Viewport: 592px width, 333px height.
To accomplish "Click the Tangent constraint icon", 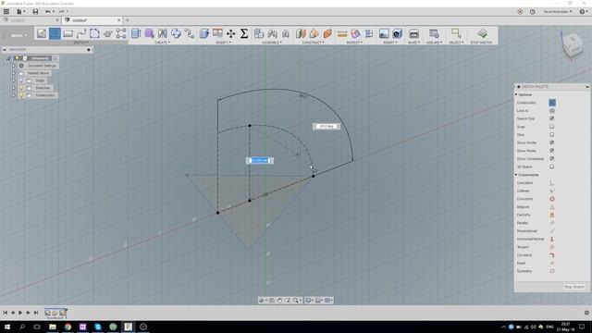I will (x=552, y=247).
